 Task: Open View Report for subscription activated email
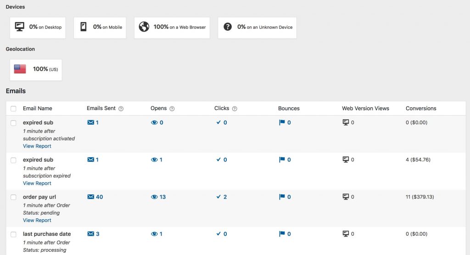pos(37,146)
